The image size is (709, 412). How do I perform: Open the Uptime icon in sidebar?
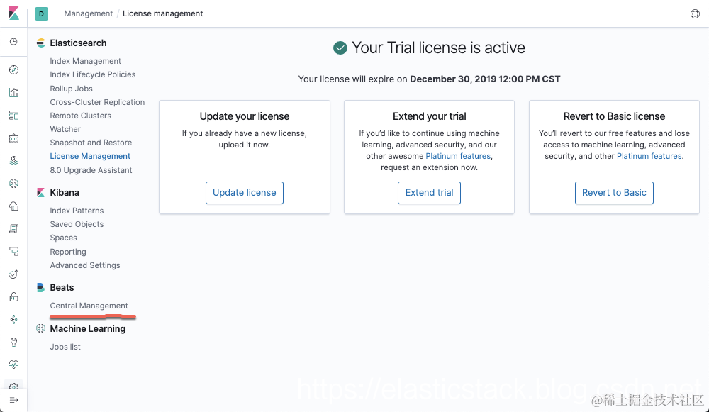tap(14, 274)
